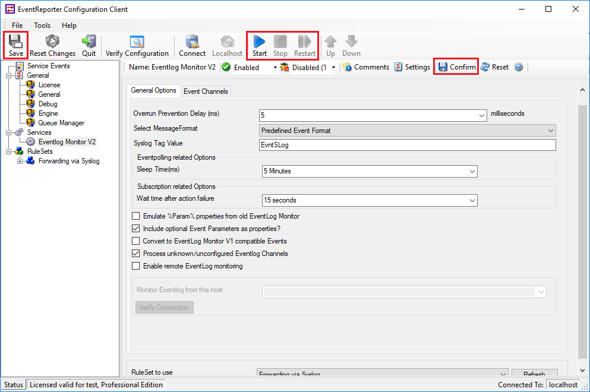Viewport: 590px width, 392px height.
Task: Click the scroll up arrow of the options panel
Action: coord(582,90)
